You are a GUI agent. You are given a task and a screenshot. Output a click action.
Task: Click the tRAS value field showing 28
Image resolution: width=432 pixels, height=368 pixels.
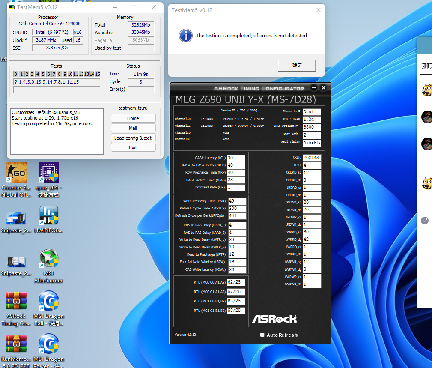(236, 180)
